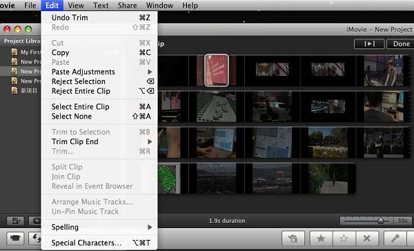This screenshot has width=414, height=251.
Task: Click the Done button
Action: point(400,44)
